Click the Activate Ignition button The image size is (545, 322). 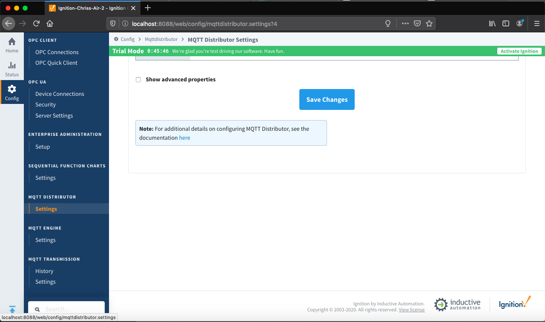[x=519, y=51]
